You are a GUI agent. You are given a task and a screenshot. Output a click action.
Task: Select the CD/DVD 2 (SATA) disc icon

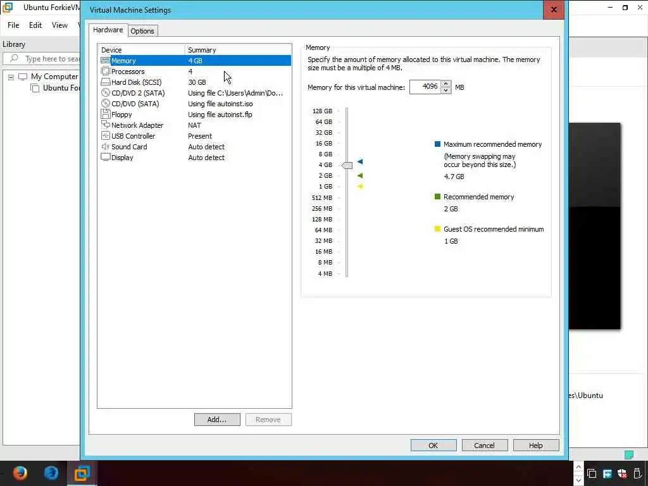pos(106,93)
